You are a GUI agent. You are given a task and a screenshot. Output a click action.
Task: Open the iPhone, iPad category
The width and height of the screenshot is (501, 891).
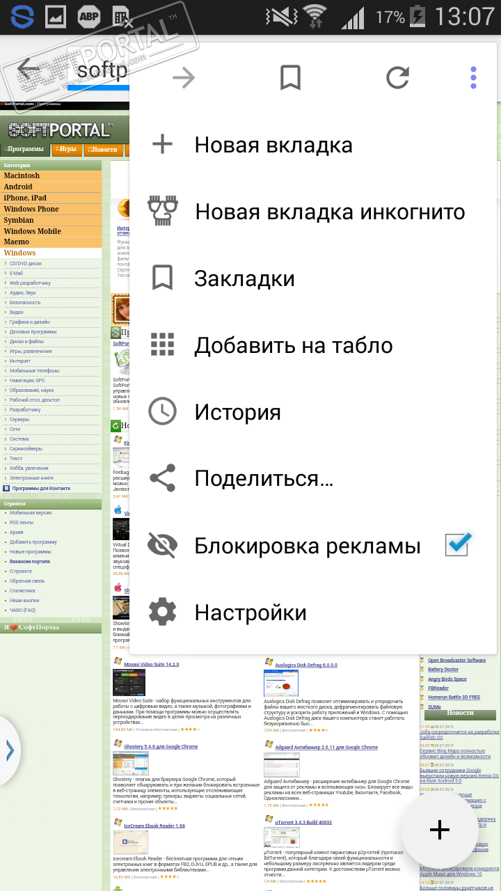(x=25, y=198)
